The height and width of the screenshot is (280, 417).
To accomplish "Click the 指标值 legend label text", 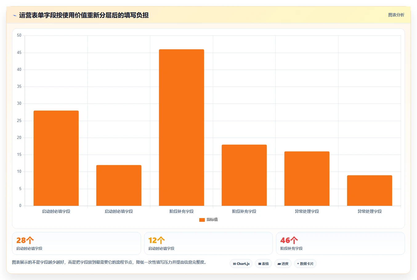I will [212, 220].
